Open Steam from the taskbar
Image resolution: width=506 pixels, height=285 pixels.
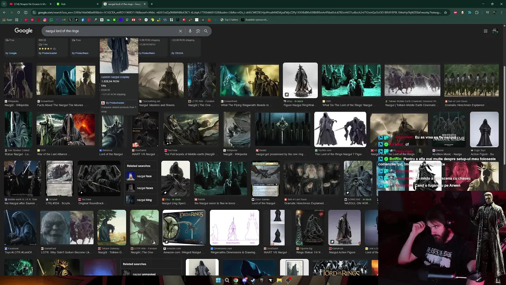pyautogui.click(x=253, y=280)
